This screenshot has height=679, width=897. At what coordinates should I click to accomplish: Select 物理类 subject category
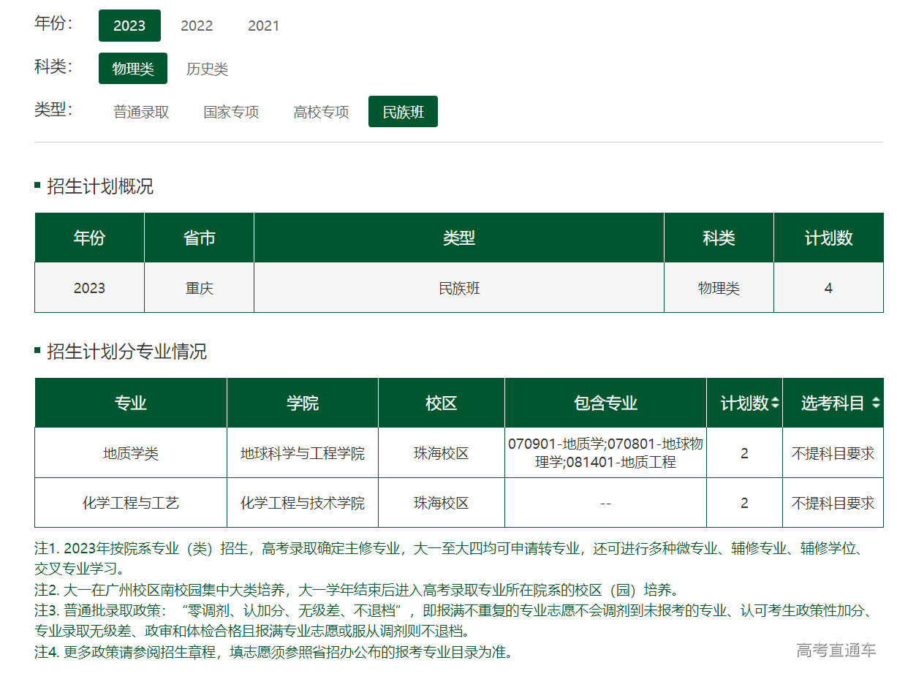(133, 69)
